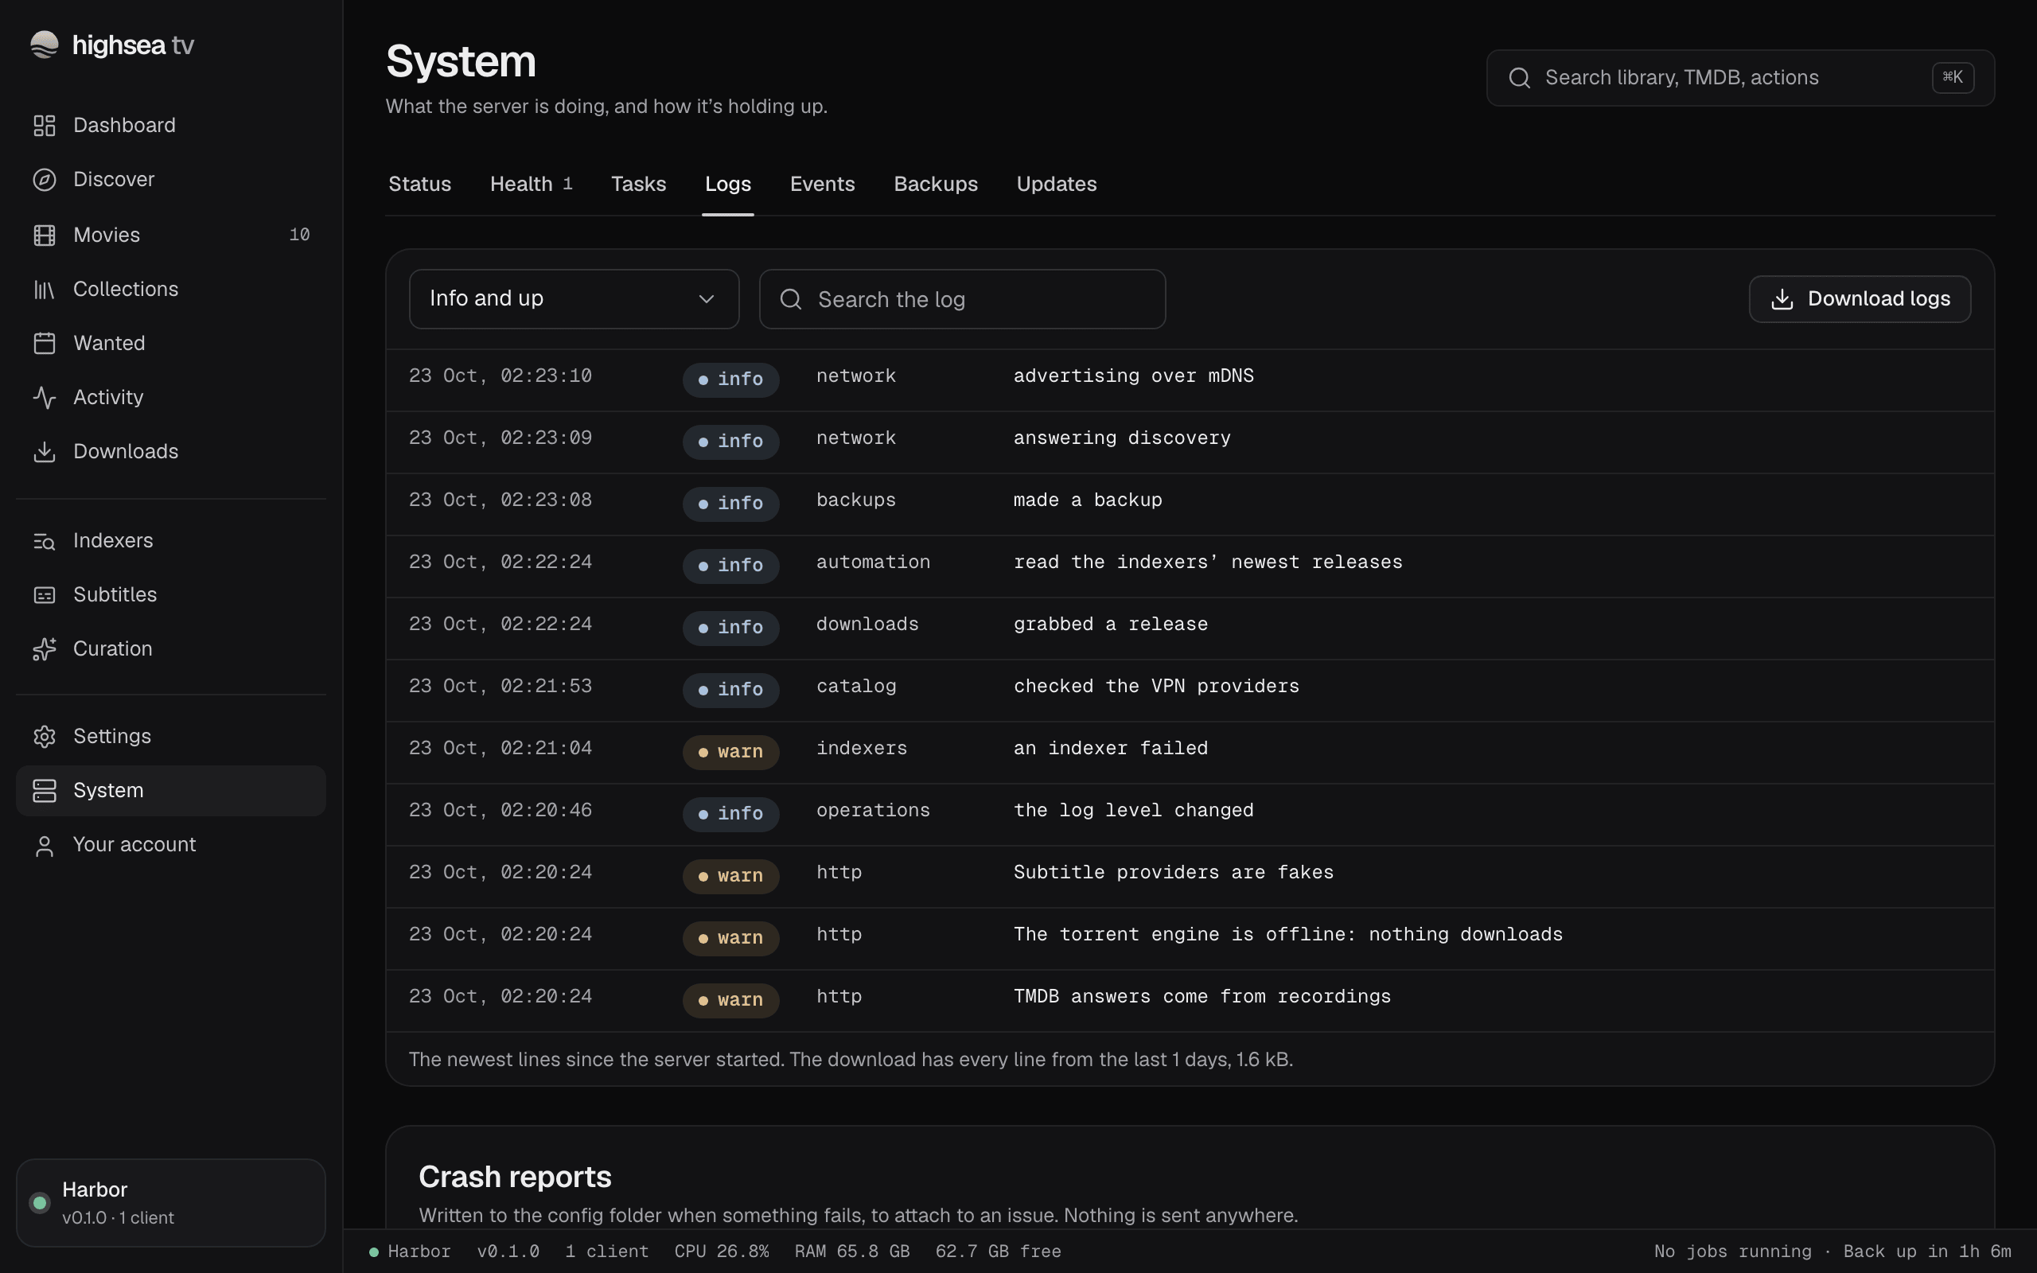This screenshot has height=1273, width=2037.
Task: Switch to the Events tab
Action: pos(821,184)
